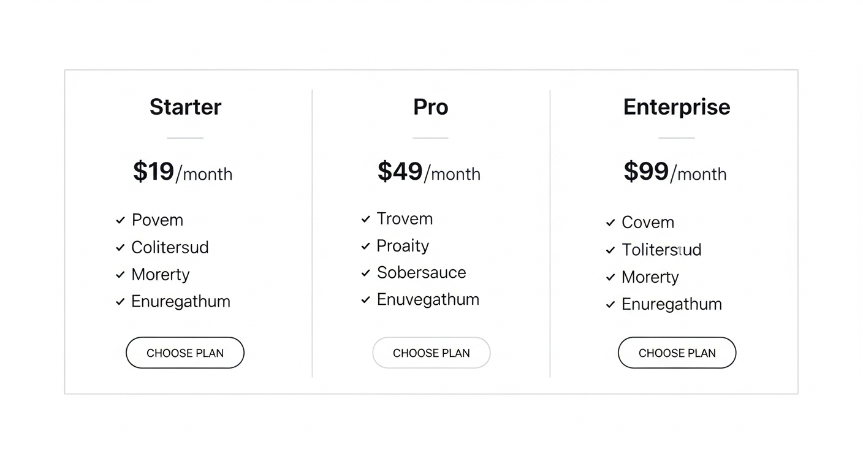Click the checkmark beside Povem
Image resolution: width=863 pixels, height=471 pixels.
click(x=120, y=220)
